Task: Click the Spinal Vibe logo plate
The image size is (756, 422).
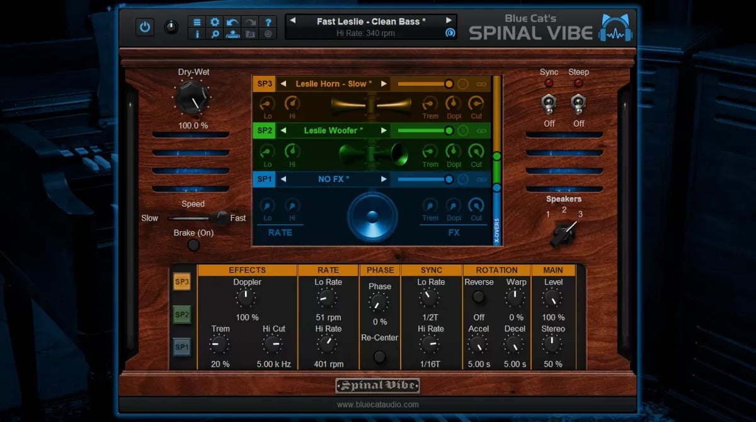Action: coord(377,385)
